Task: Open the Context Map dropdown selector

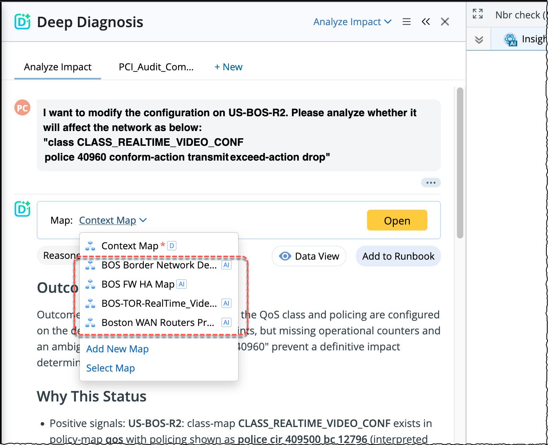Action: pos(113,221)
